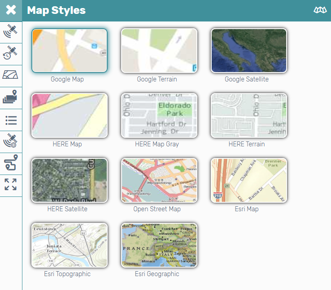Image resolution: width=331 pixels, height=290 pixels.
Task: Click the "Google Map" label
Action: coord(67,79)
